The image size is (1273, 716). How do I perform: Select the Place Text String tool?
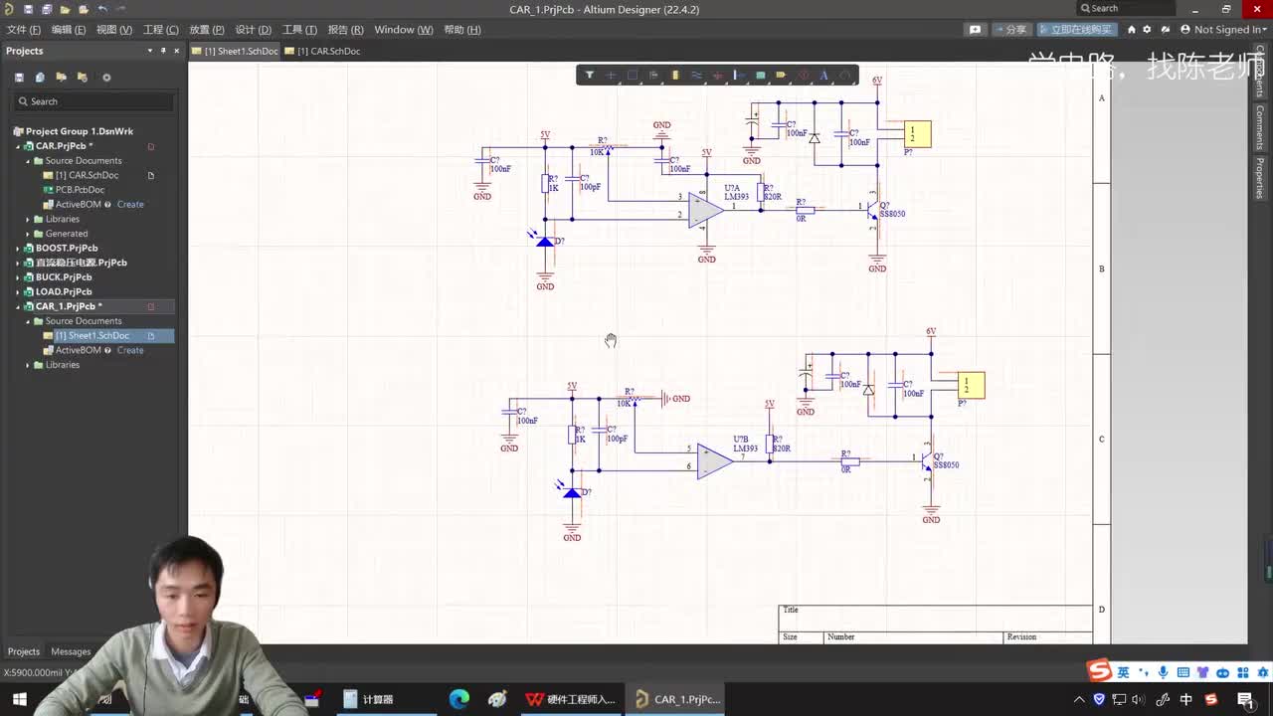[823, 76]
